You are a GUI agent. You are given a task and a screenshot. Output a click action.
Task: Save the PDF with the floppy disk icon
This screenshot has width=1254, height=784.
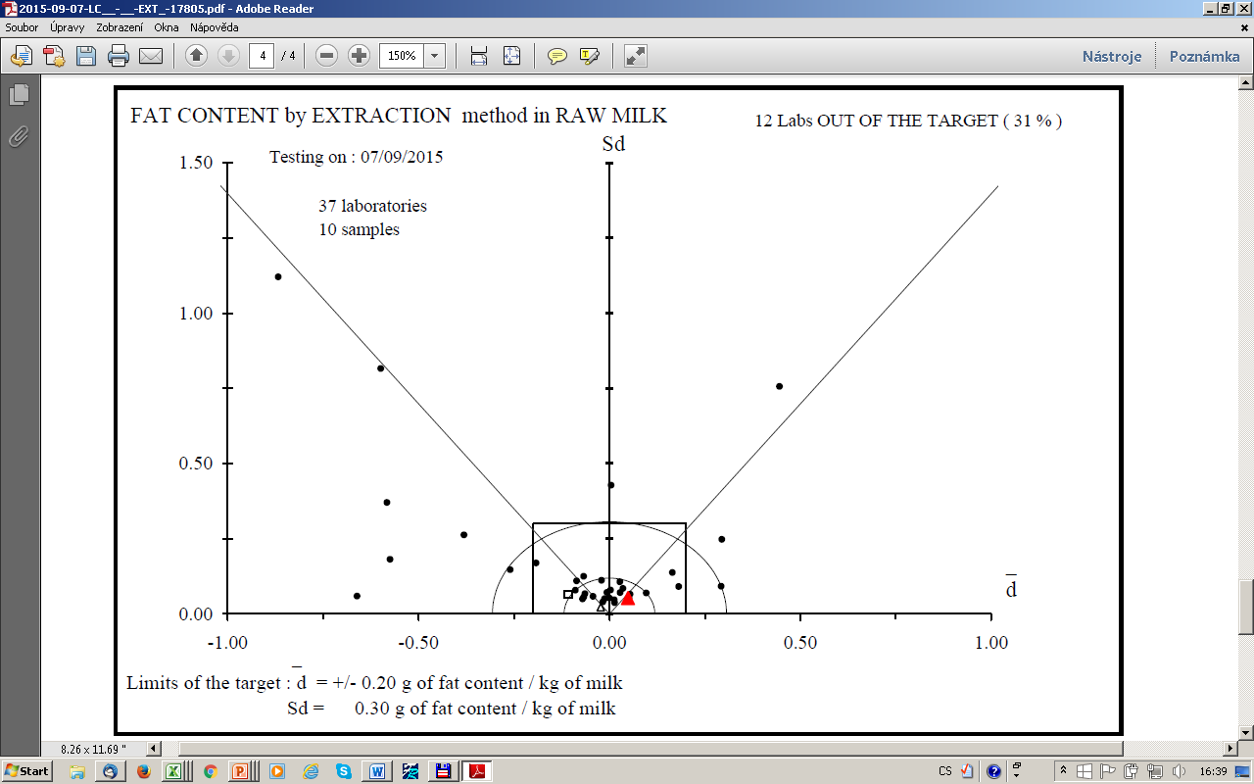coord(86,56)
